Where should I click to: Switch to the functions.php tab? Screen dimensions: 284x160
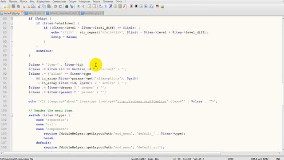[x=92, y=13]
